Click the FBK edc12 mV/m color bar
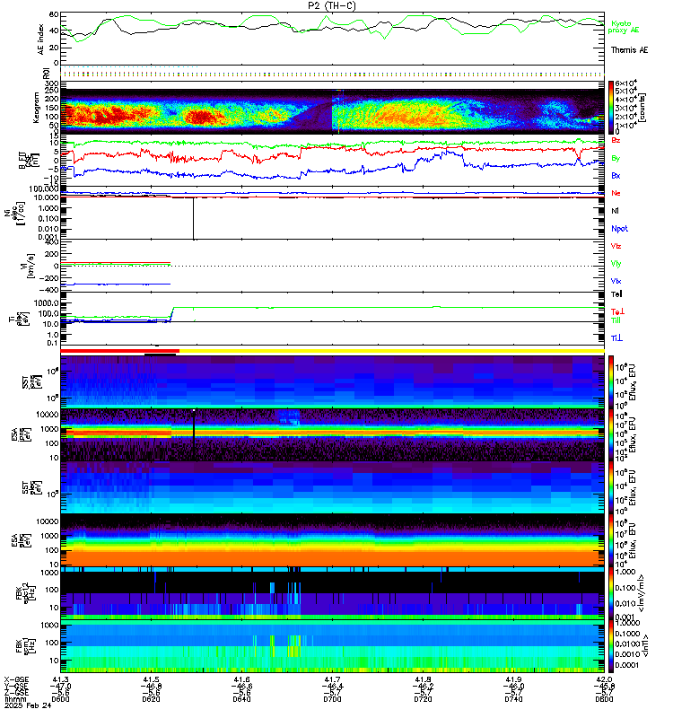This screenshot has height=718, width=673. (611, 594)
